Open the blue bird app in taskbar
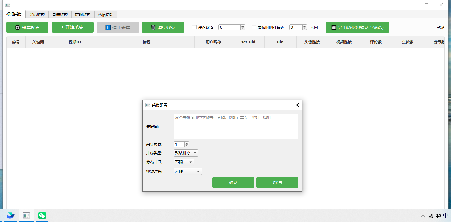 [11, 216]
